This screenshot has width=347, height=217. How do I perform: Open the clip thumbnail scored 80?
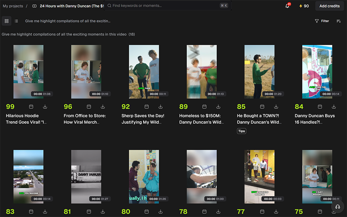tap(144, 177)
